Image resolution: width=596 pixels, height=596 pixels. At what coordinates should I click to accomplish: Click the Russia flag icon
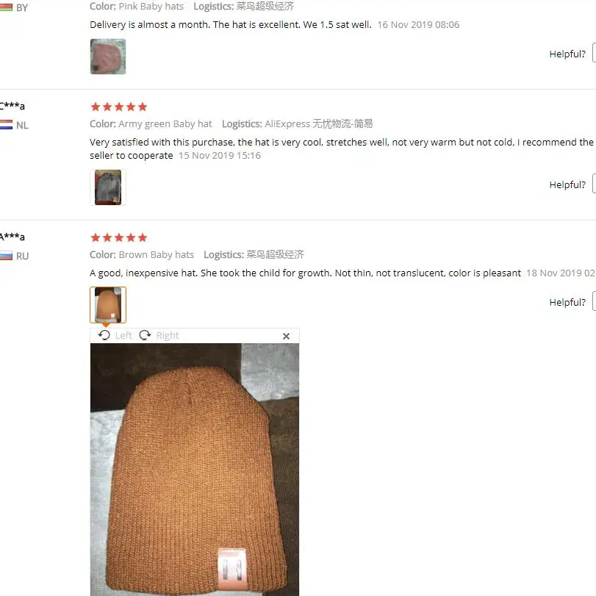(6, 256)
